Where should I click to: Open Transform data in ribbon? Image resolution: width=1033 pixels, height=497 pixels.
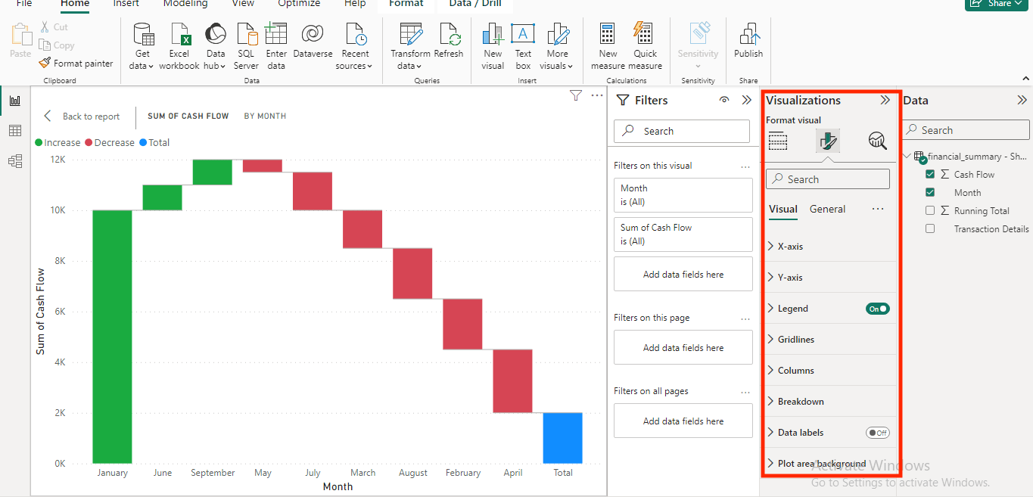click(411, 35)
